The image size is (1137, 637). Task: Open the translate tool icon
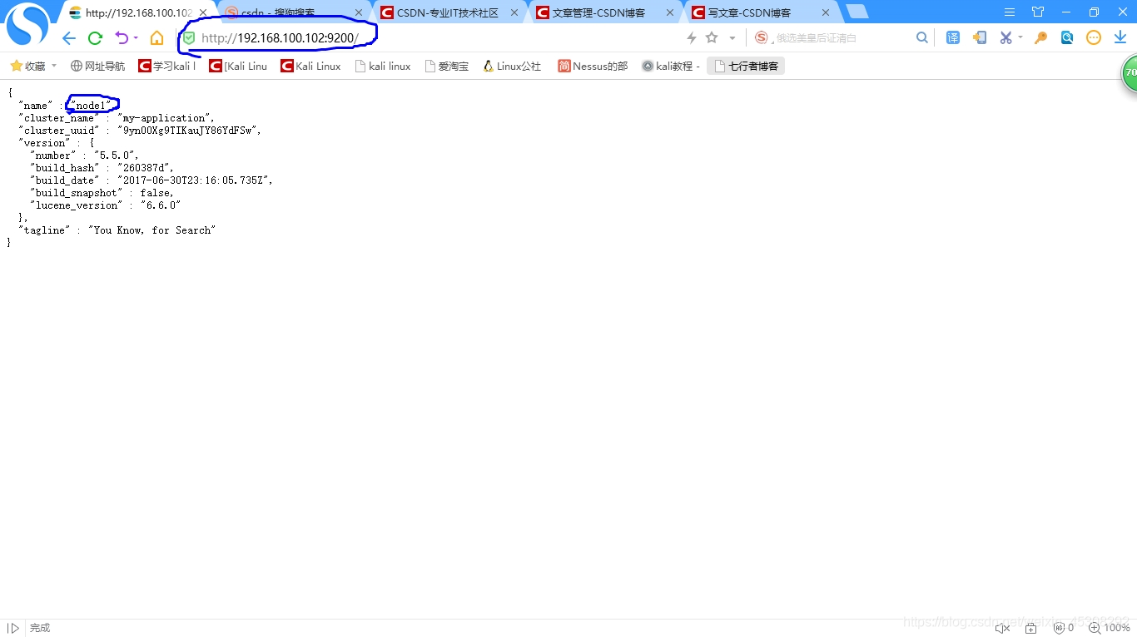pos(953,37)
